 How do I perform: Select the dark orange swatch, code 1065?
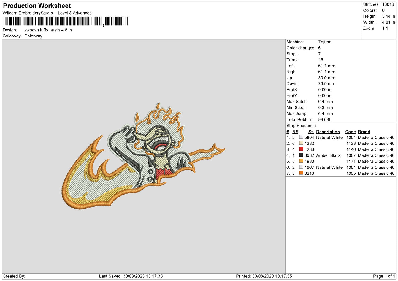pyautogui.click(x=301, y=173)
